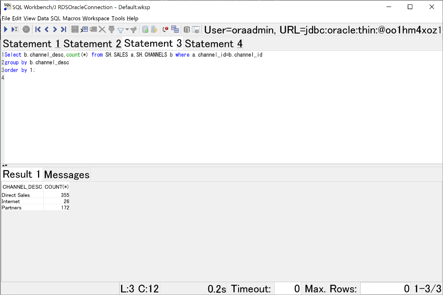Switch to Statement 4 tab
443x295 pixels.
point(214,44)
